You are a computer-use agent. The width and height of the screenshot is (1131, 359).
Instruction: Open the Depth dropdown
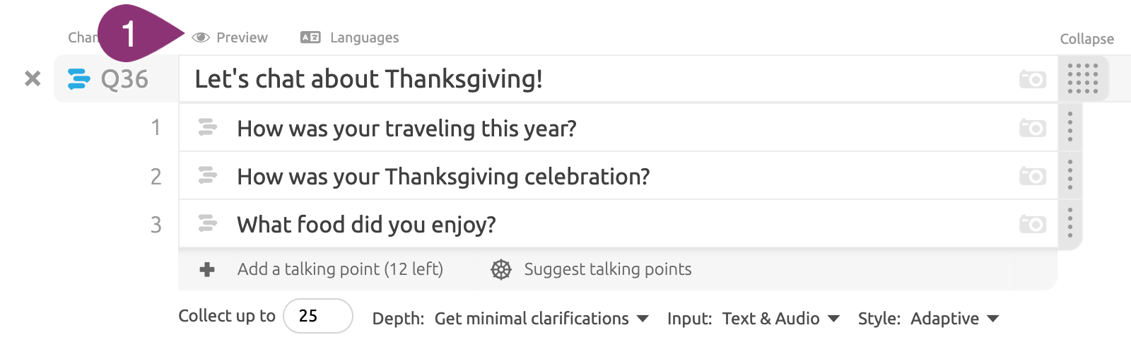(x=541, y=319)
